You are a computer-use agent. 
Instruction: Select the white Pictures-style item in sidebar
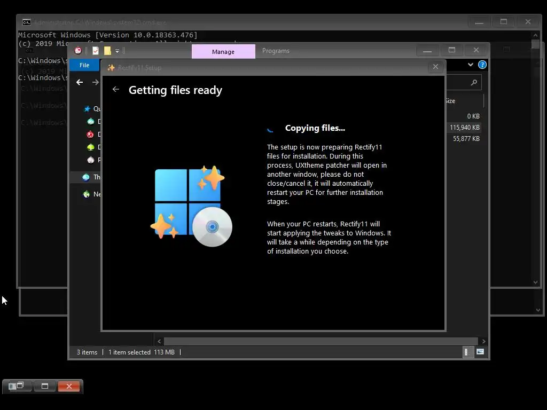point(91,160)
